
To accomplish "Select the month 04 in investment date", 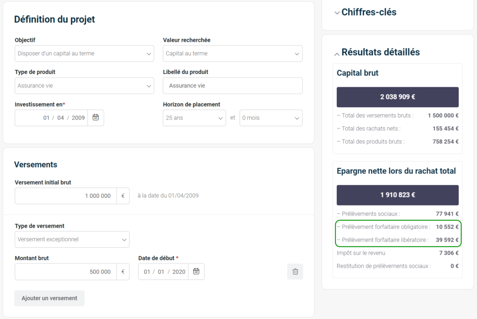I will (61, 118).
